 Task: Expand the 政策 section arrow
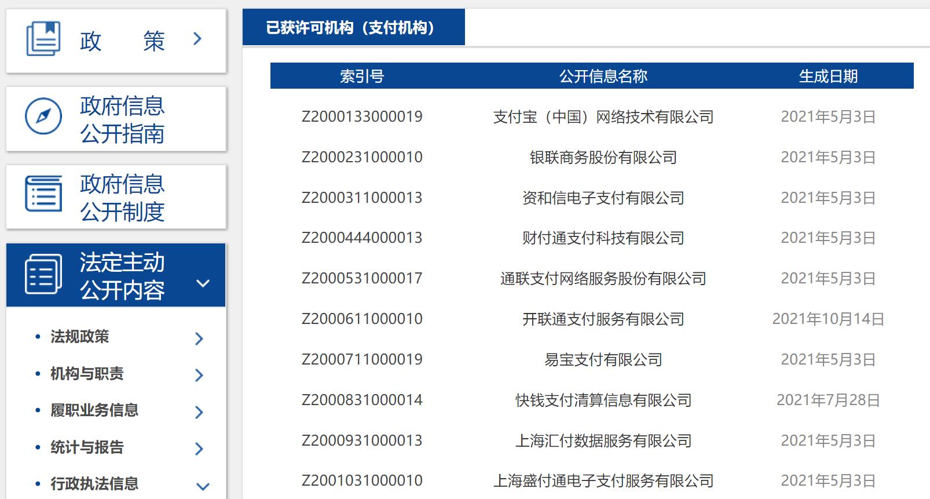point(197,39)
